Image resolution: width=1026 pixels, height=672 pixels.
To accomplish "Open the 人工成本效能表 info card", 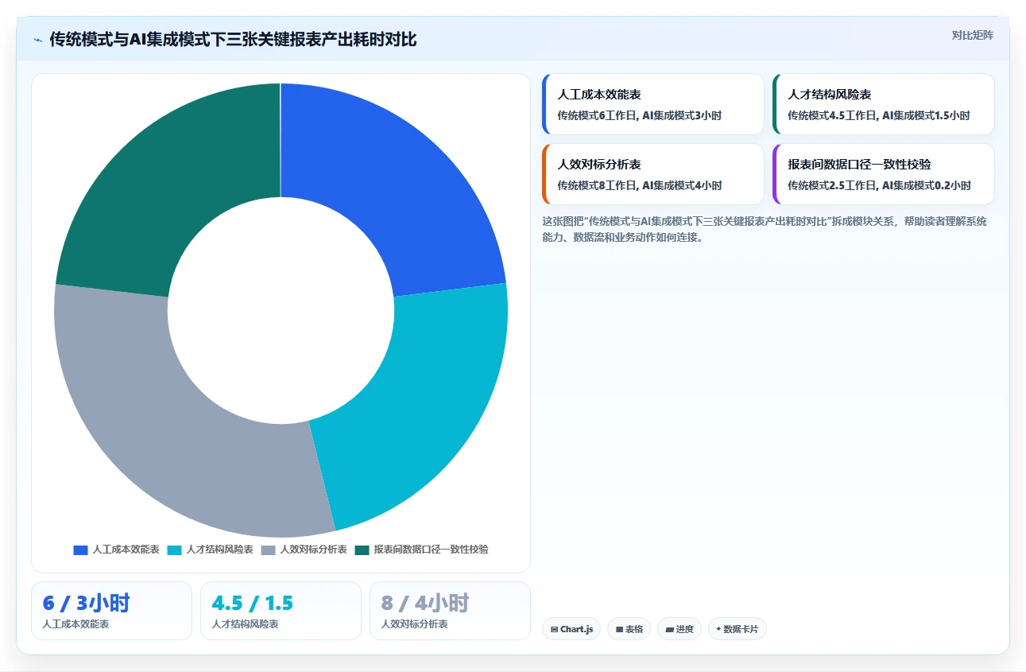I will [x=652, y=104].
